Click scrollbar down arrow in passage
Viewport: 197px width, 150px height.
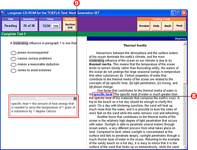point(185,147)
